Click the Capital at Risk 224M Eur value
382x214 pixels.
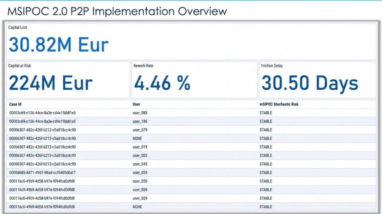(x=51, y=83)
